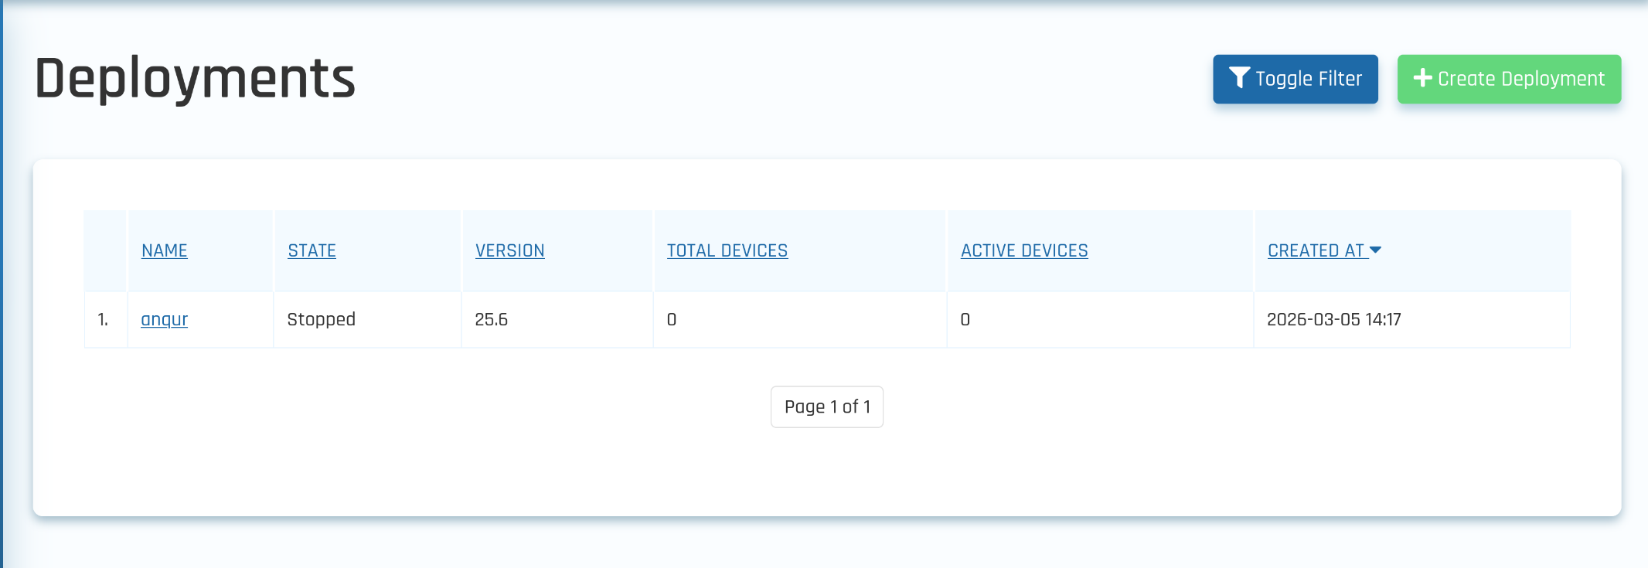Sort by the Version column header
This screenshot has width=1648, height=568.
[x=509, y=250]
